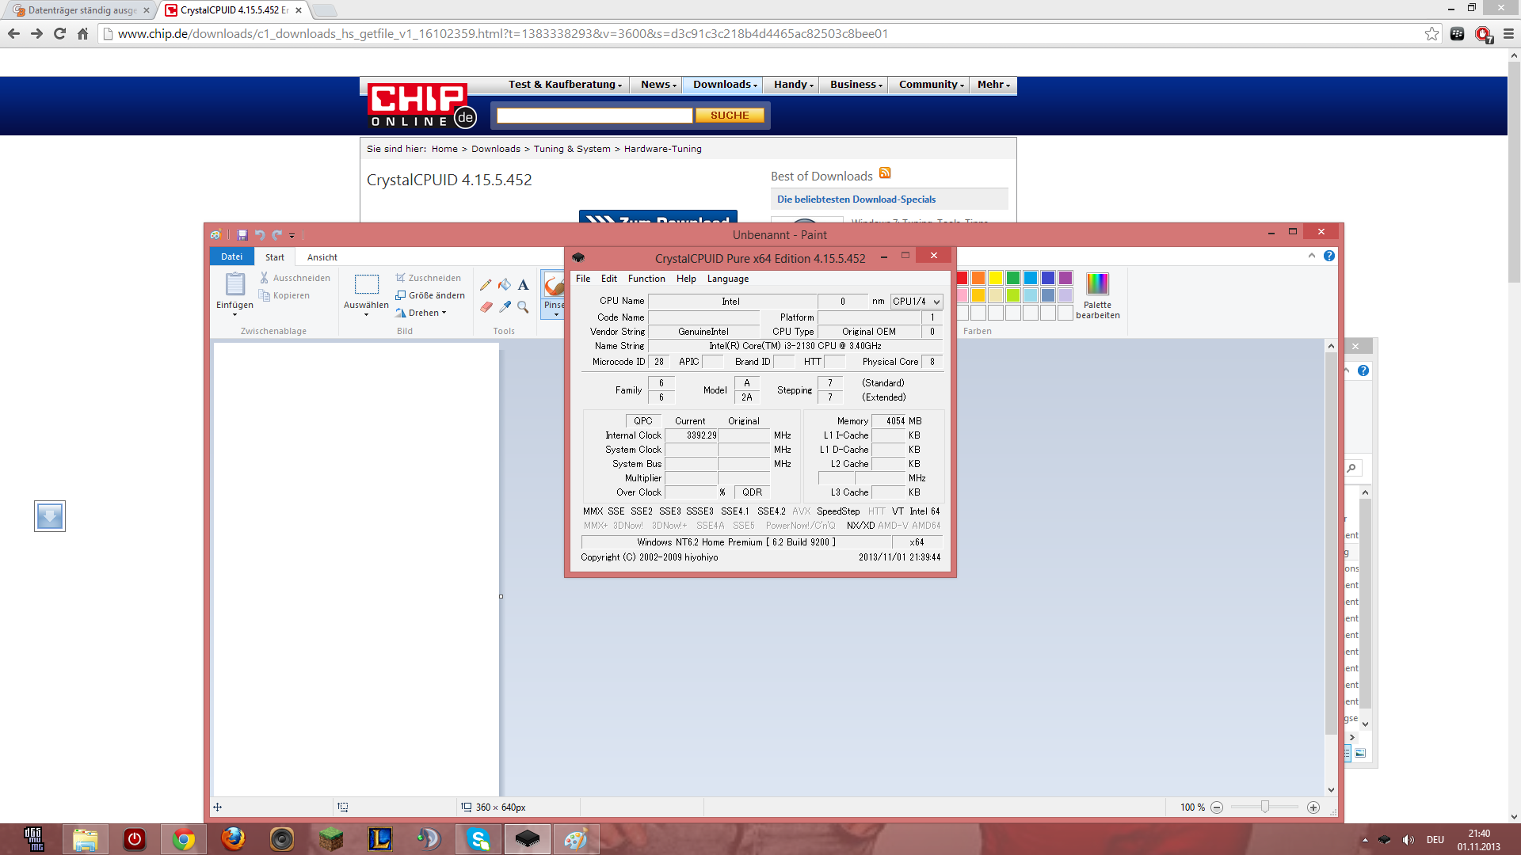Expand the Auswählen selection dropdown
Image resolution: width=1521 pixels, height=855 pixels.
366,314
